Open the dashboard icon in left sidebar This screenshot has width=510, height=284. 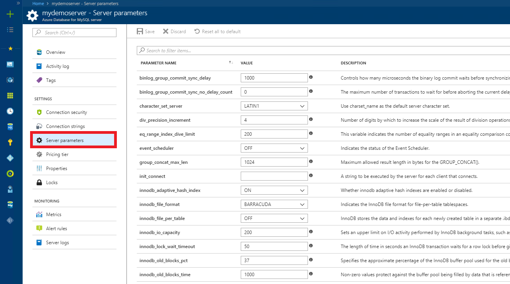pyautogui.click(x=10, y=64)
